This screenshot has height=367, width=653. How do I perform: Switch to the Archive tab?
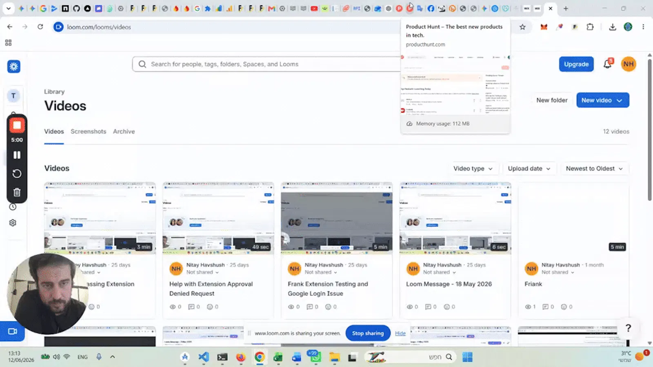coord(124,131)
